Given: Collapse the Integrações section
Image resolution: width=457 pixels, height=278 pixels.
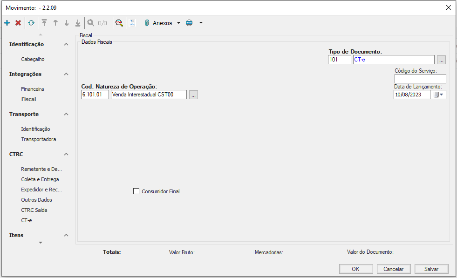Looking at the screenshot, I should coord(66,74).
